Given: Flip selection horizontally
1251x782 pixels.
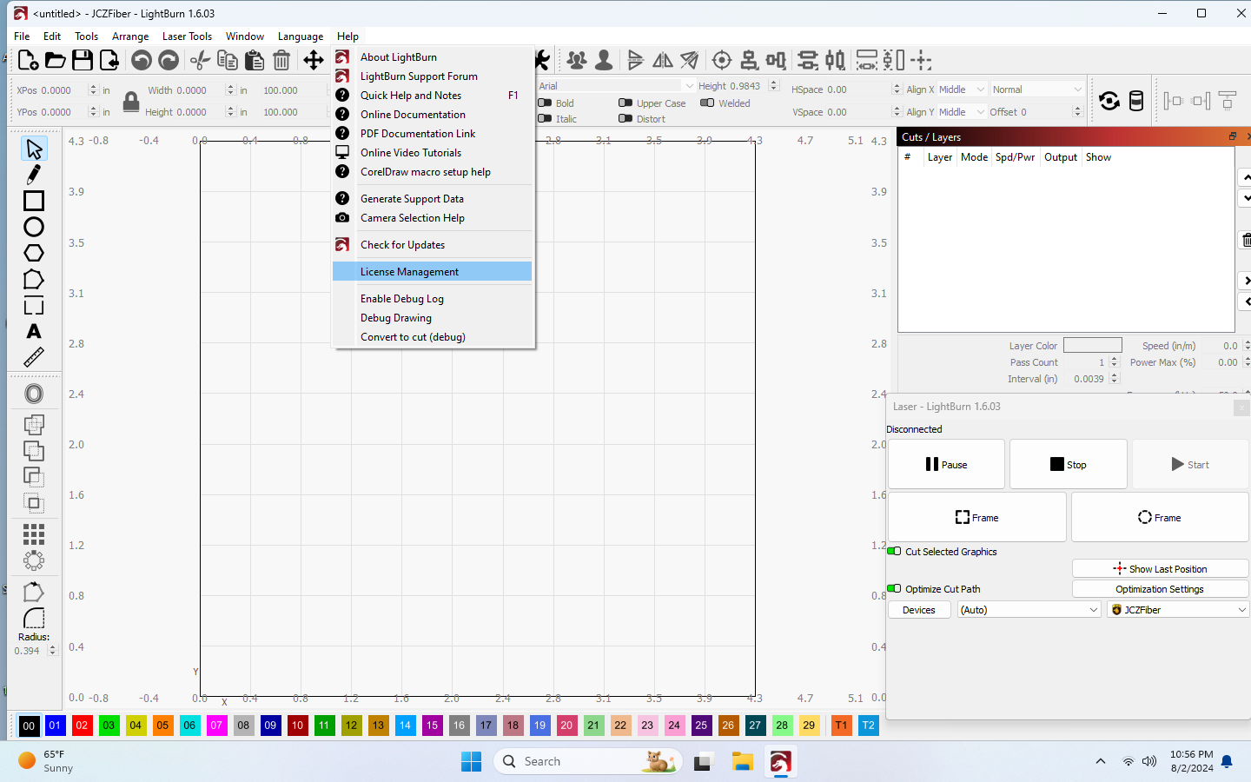Looking at the screenshot, I should click(x=663, y=60).
